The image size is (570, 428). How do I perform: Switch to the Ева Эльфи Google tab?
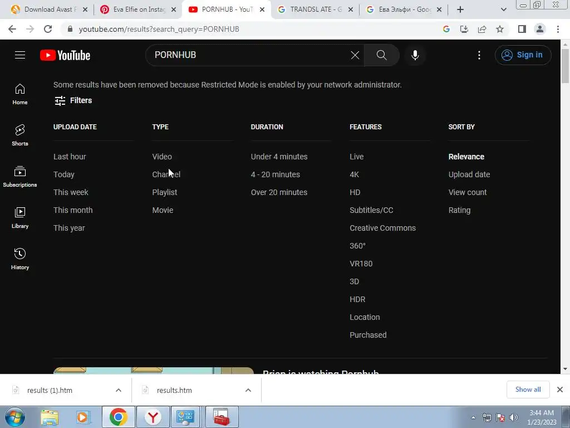(404, 9)
